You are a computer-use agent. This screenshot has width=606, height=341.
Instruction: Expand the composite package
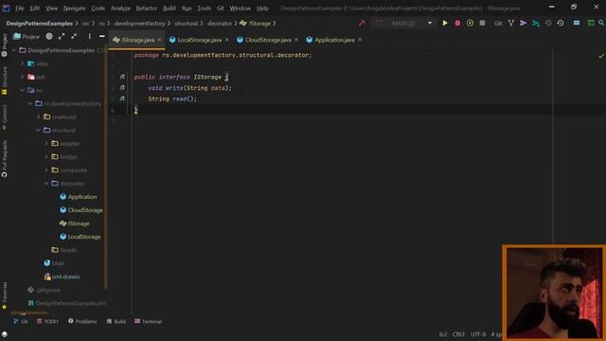click(46, 170)
